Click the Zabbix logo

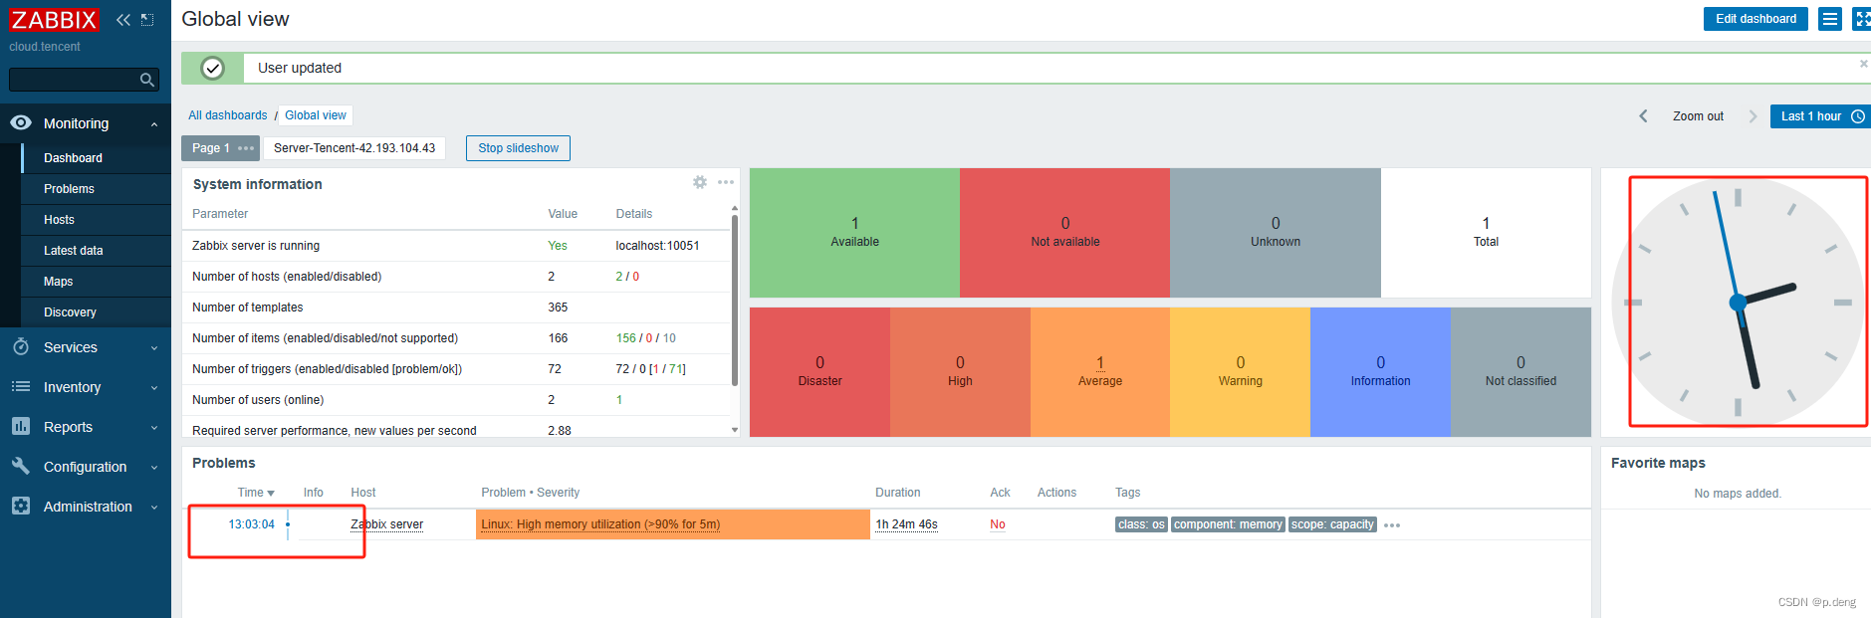pos(54,20)
